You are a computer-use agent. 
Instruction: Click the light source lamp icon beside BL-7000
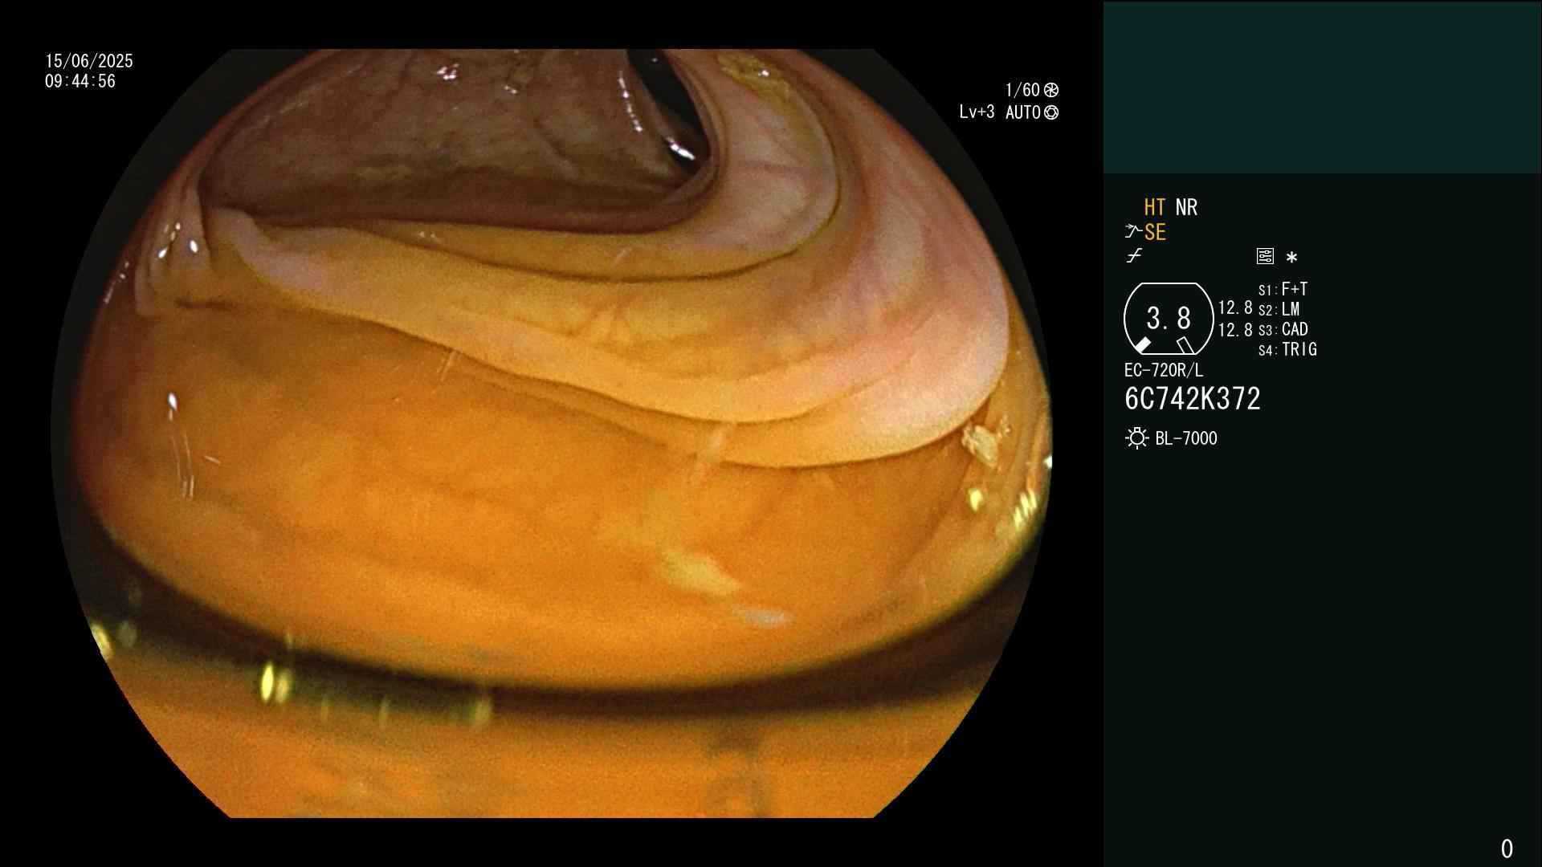pyautogui.click(x=1137, y=438)
